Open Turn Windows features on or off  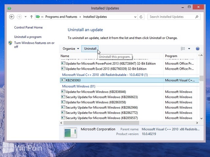tap(34, 45)
